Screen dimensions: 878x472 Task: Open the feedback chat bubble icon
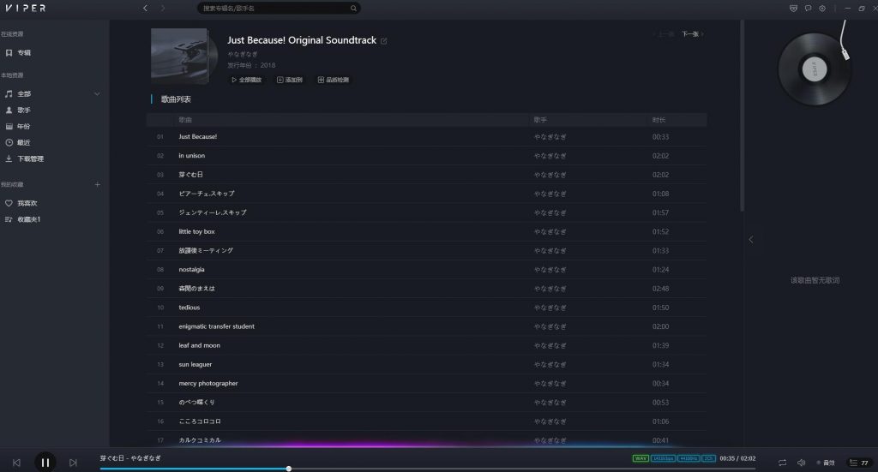click(808, 8)
